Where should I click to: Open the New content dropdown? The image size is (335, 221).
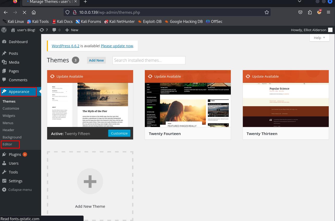click(x=72, y=30)
